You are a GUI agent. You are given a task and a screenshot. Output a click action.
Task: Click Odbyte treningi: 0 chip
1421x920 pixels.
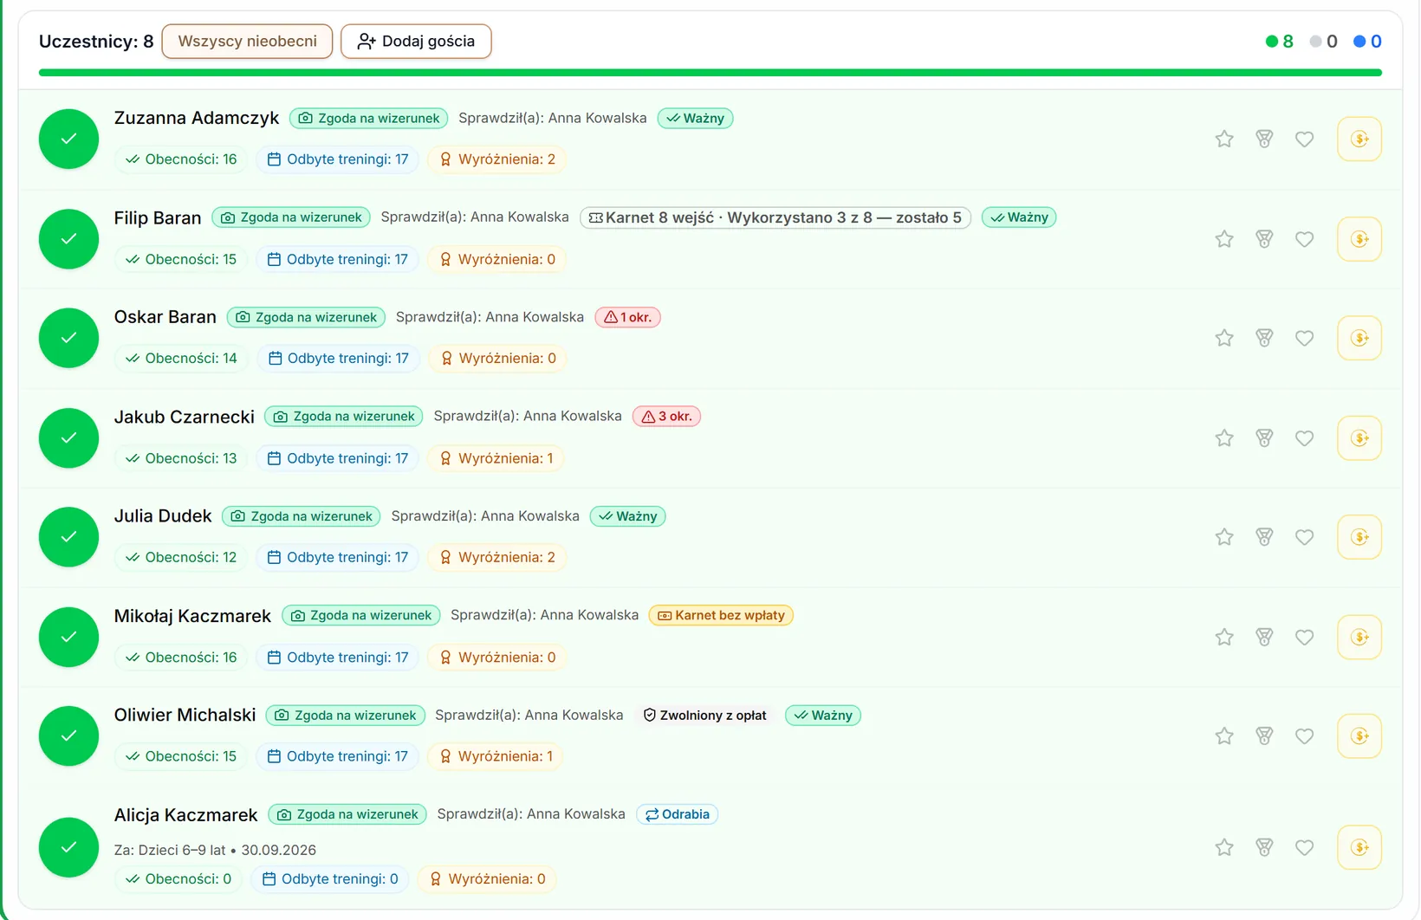click(330, 879)
